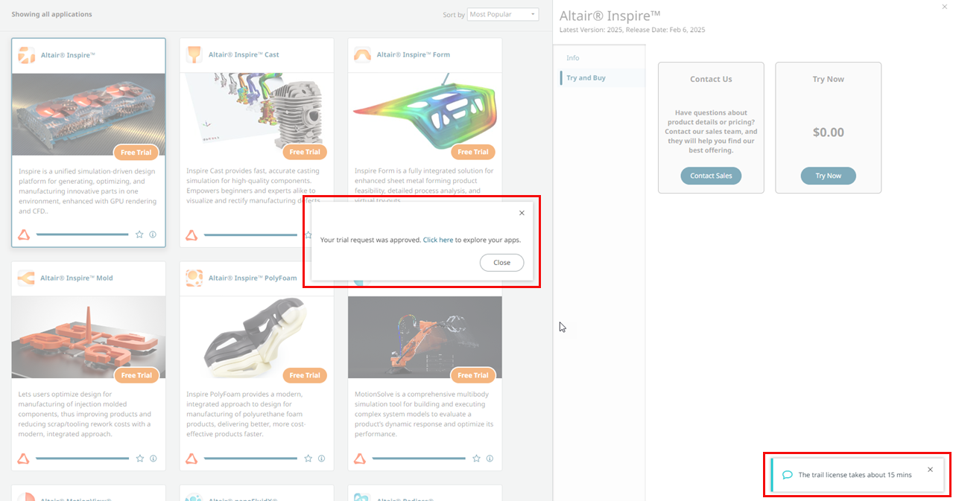Click Altair logo on Inspire Cast card
Image resolution: width=953 pixels, height=501 pixels.
click(191, 235)
